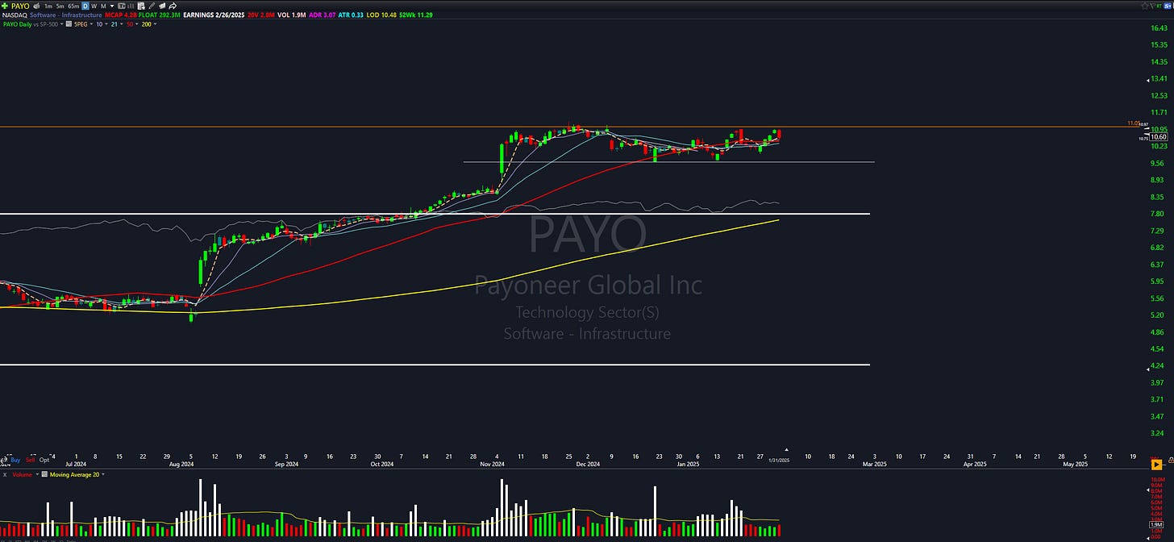Screen dimensions: 1174x542
Task: Switch chart to 1m timeframe
Action: [48, 6]
